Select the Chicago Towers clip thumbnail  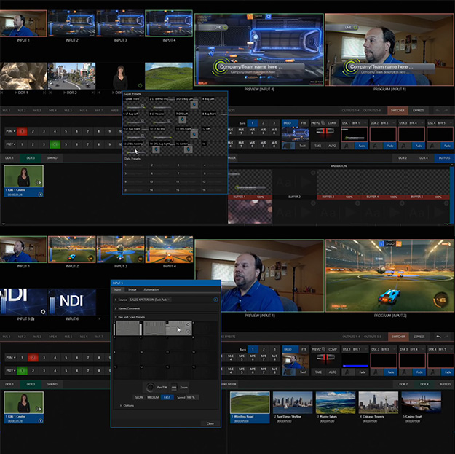378,402
